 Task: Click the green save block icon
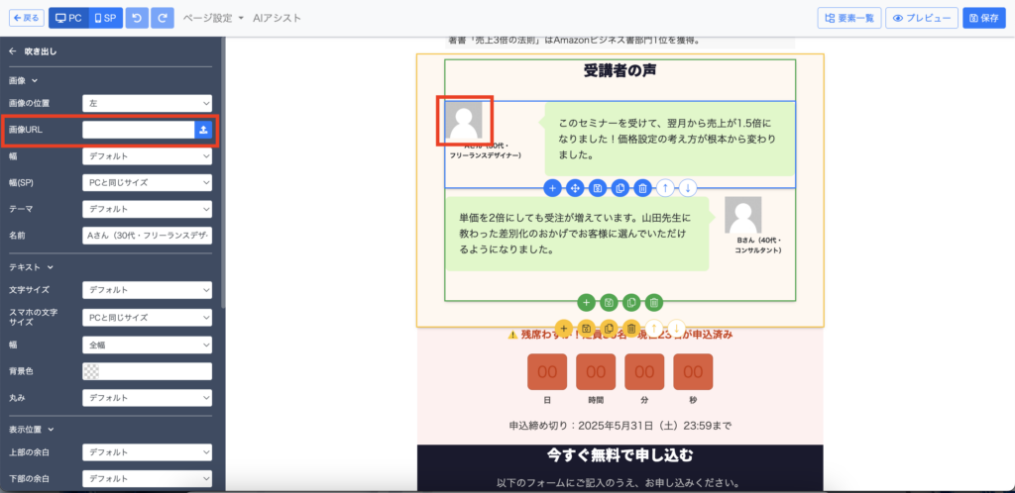point(609,302)
